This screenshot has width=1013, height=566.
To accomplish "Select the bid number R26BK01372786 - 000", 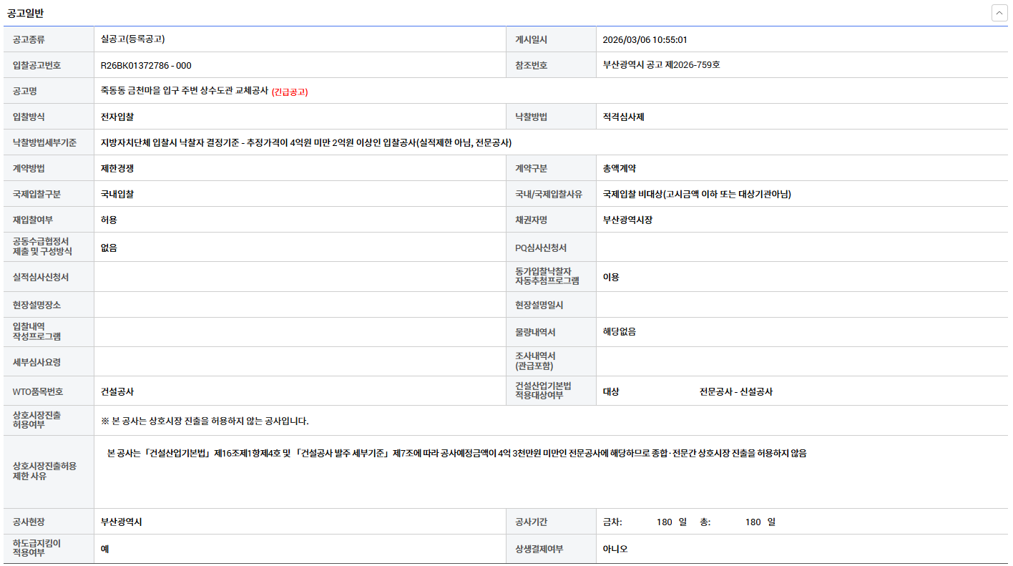I will point(146,65).
